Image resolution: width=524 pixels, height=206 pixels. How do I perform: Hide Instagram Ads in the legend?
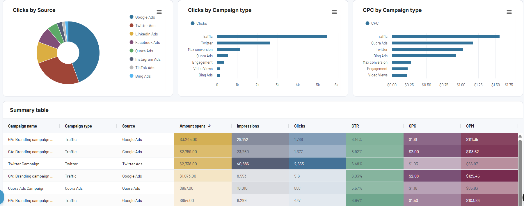[x=145, y=59]
